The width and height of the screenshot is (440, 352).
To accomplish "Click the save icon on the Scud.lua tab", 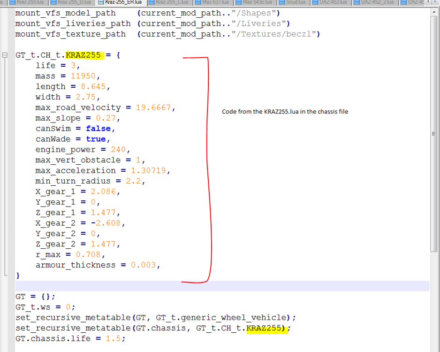I will point(282,2).
